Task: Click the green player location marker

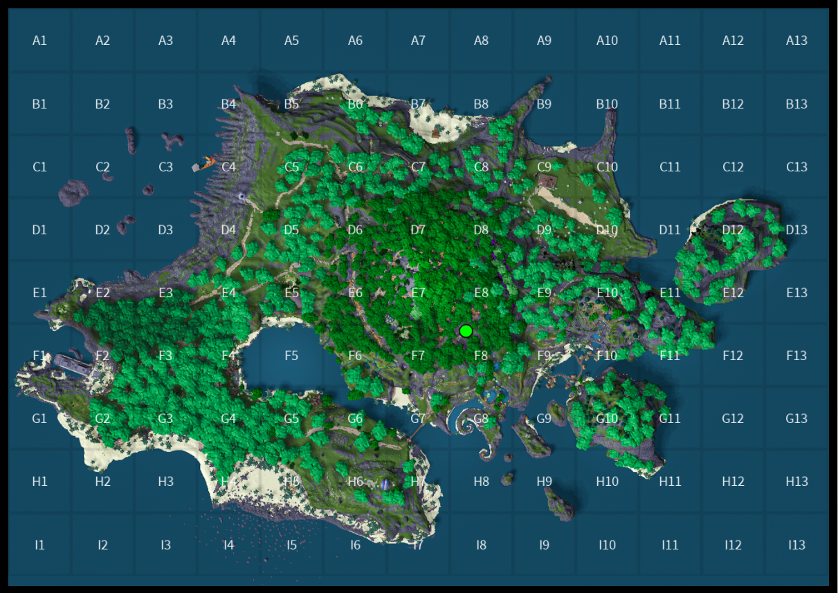Action: [466, 331]
